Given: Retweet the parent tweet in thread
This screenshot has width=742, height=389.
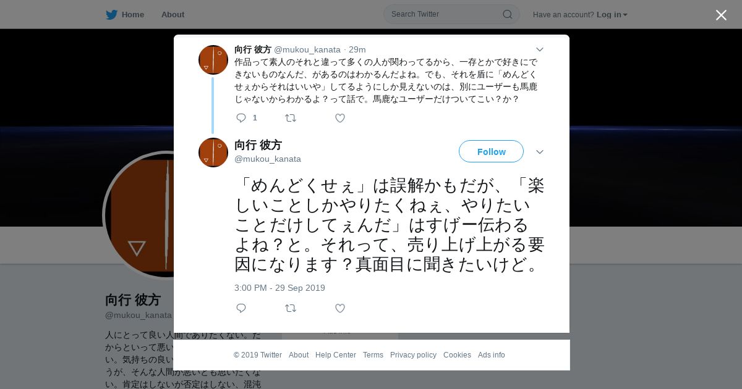Looking at the screenshot, I should click(x=291, y=118).
